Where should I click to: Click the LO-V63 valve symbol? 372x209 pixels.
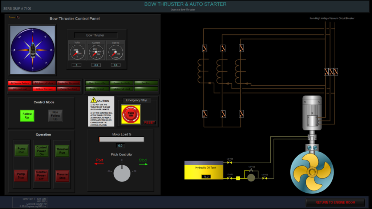(x=230, y=162)
